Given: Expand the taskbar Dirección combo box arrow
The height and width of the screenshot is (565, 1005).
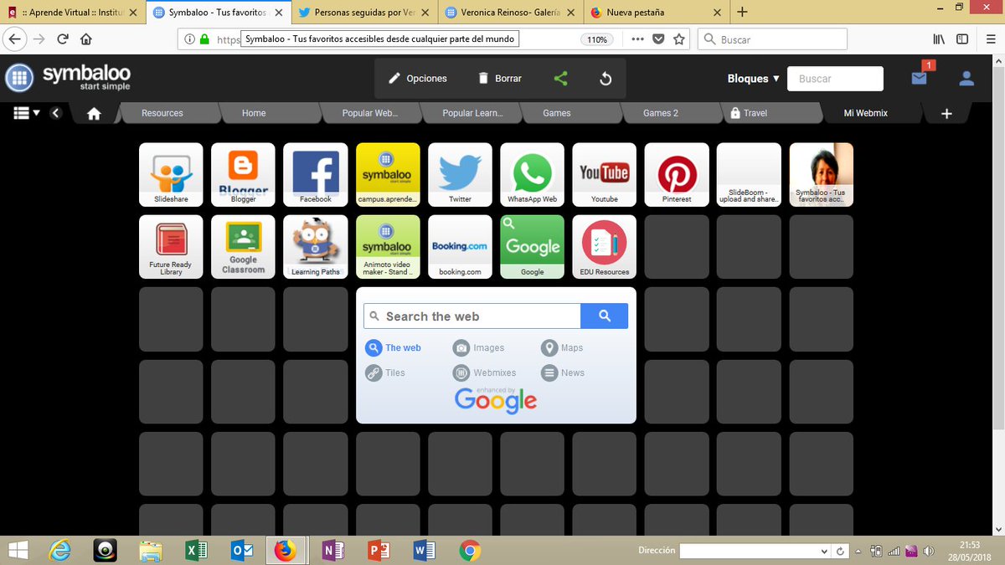Looking at the screenshot, I should 824,551.
